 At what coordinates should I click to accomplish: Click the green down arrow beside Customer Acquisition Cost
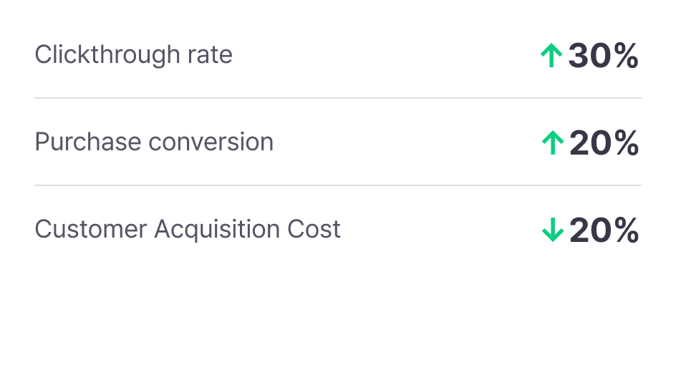click(x=552, y=230)
